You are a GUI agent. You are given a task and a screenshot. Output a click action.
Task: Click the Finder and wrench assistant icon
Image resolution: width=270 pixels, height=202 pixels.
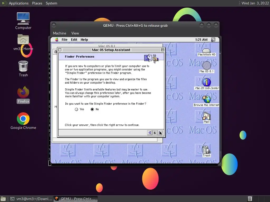tap(151, 58)
